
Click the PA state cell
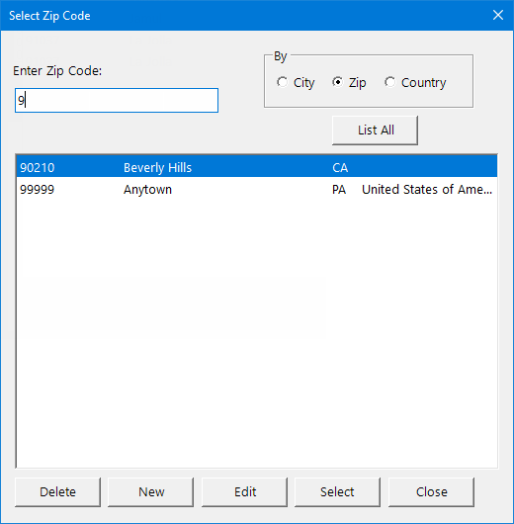(339, 190)
